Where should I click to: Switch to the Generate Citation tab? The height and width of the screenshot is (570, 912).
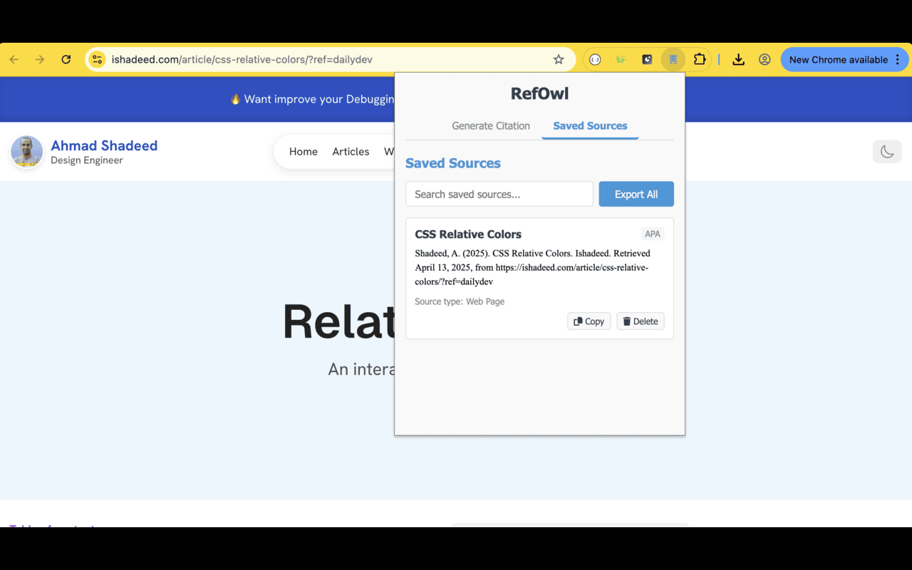point(491,126)
